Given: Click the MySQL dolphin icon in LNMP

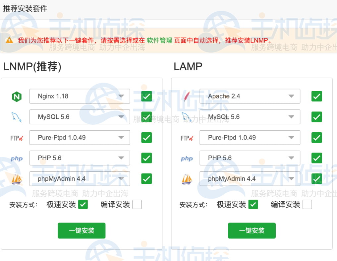Looking at the screenshot, I should [x=17, y=117].
